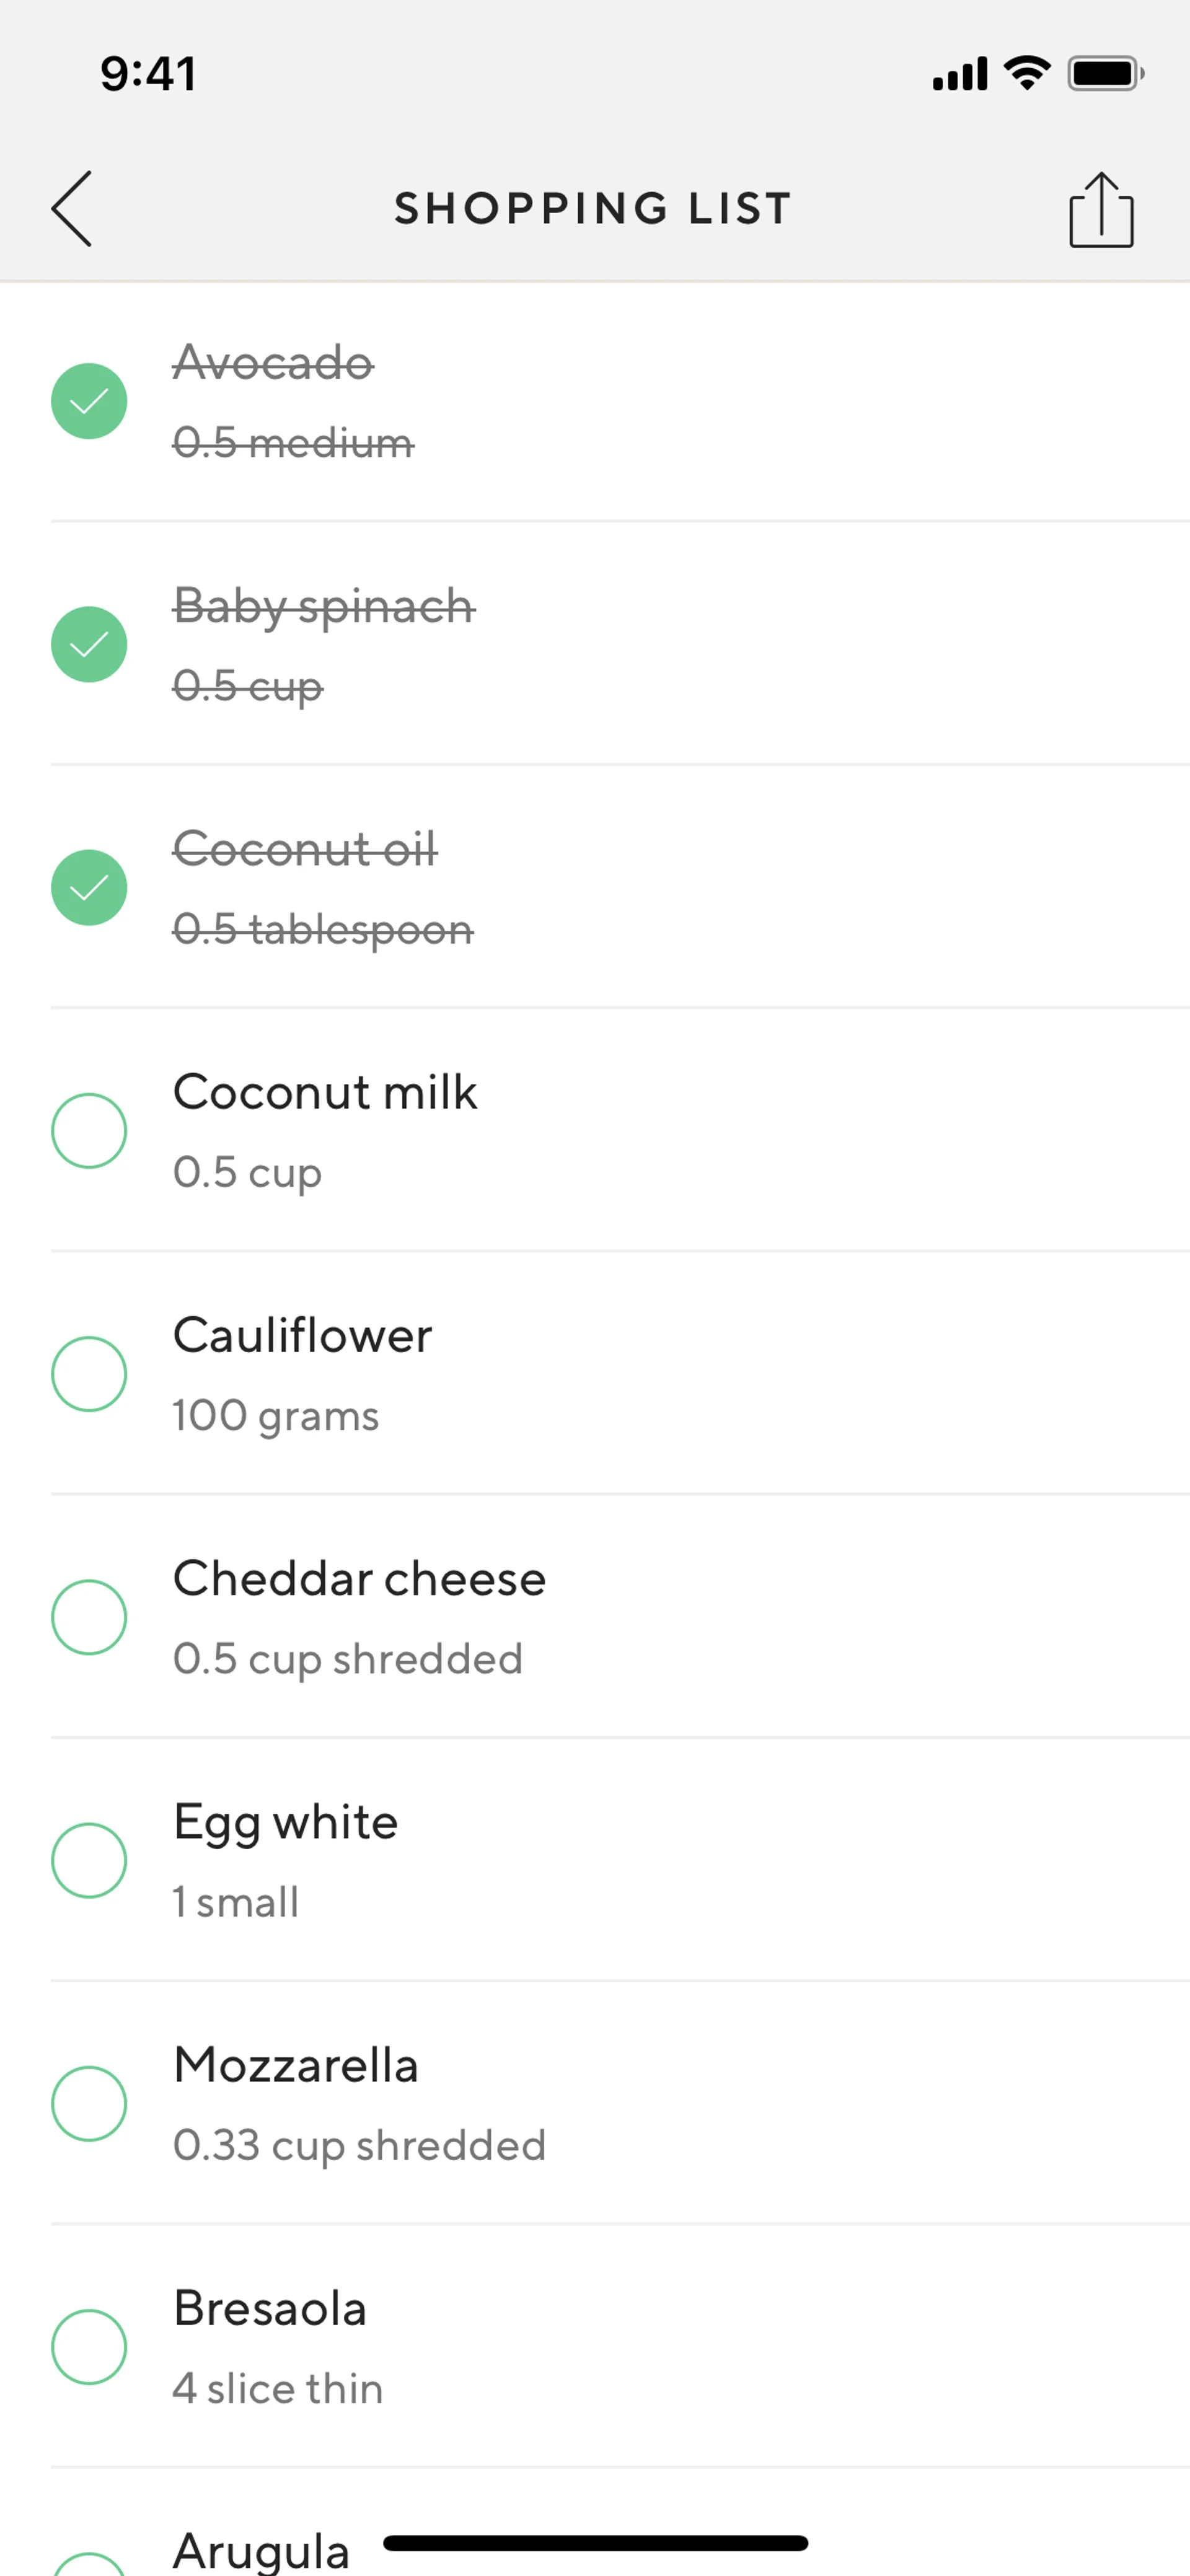Tick the Bresaola circle

click(x=89, y=2347)
